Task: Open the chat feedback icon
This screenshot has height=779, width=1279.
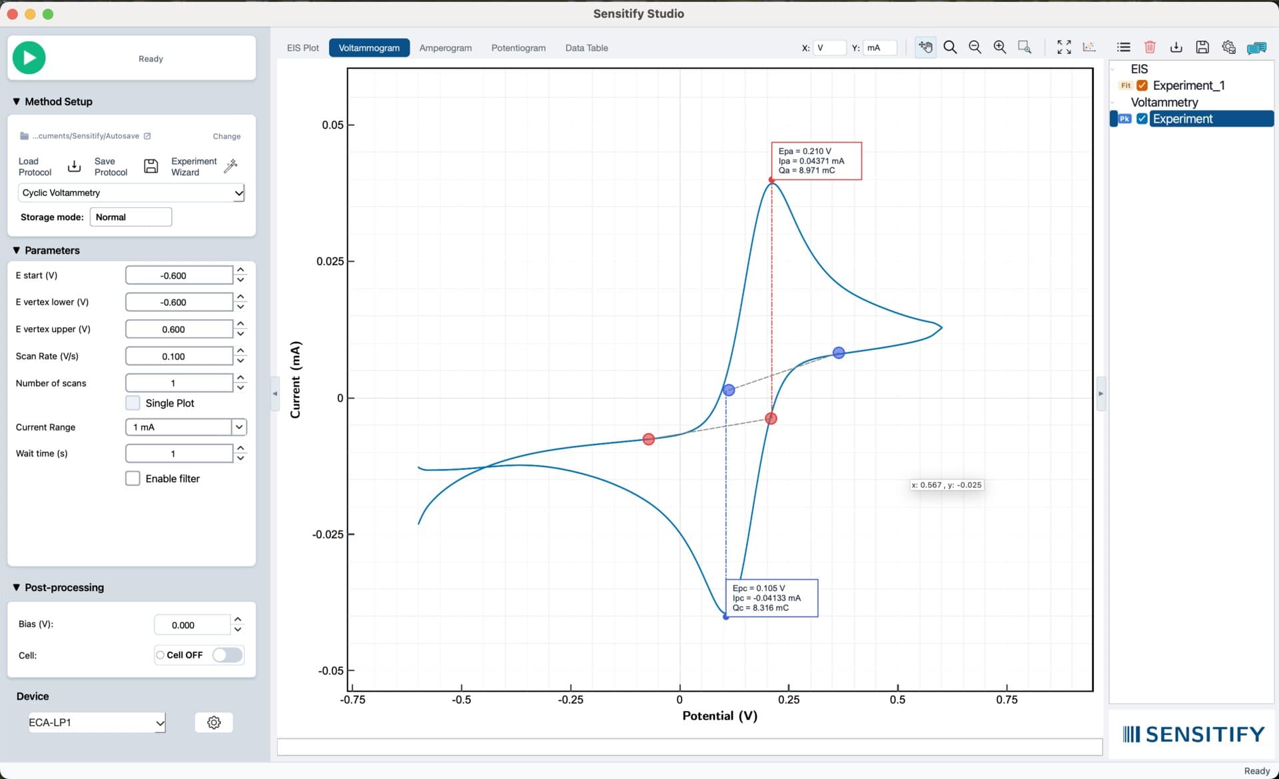Action: (x=1256, y=48)
